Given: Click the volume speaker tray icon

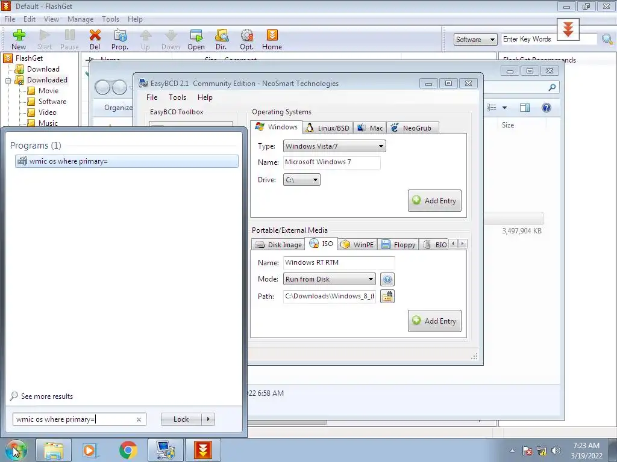Looking at the screenshot, I should click(556, 451).
